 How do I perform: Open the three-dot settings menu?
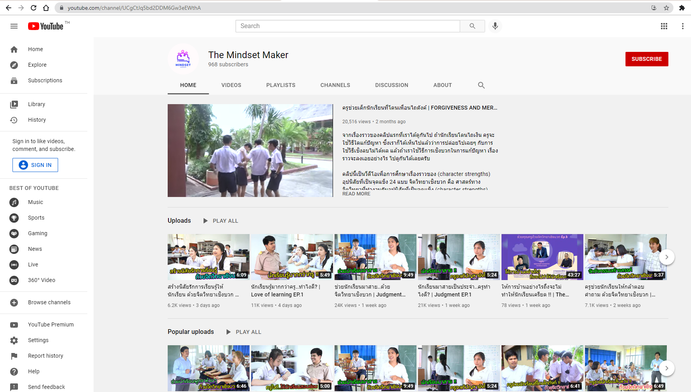pyautogui.click(x=682, y=26)
